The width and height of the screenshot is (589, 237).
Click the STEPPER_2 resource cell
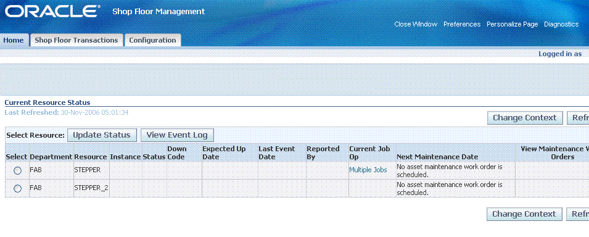click(91, 188)
